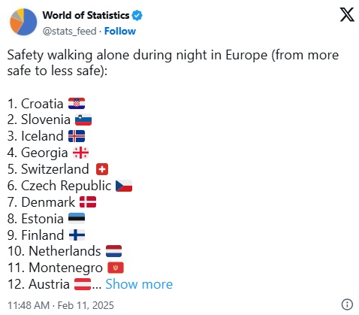The height and width of the screenshot is (315, 359).
Task: Open the @stats_feed handle
Action: point(69,32)
